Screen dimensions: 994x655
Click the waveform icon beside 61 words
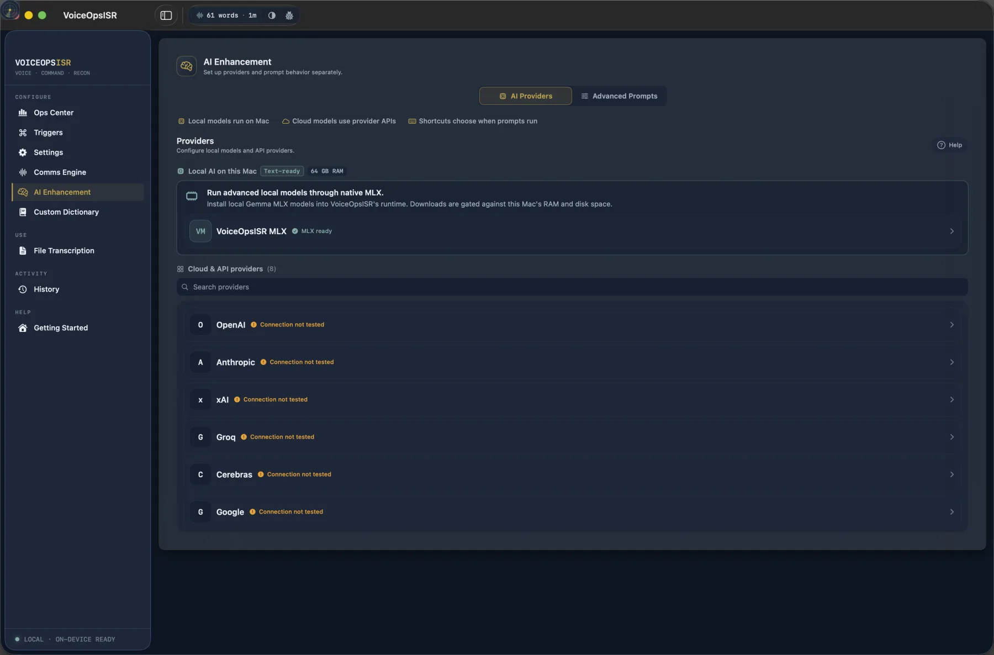click(x=199, y=15)
